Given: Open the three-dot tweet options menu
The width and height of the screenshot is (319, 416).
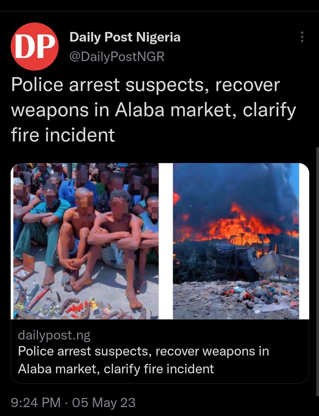Looking at the screenshot, I should coord(302,37).
